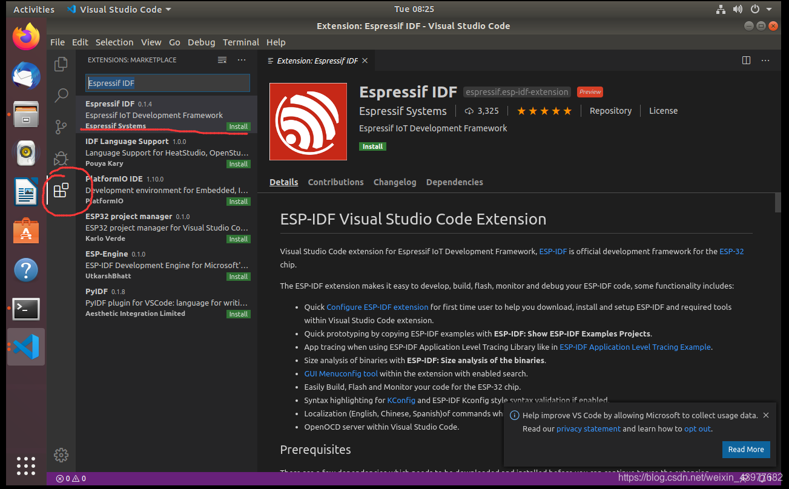Open the Debug view in activity bar
The height and width of the screenshot is (489, 789).
tap(61, 159)
